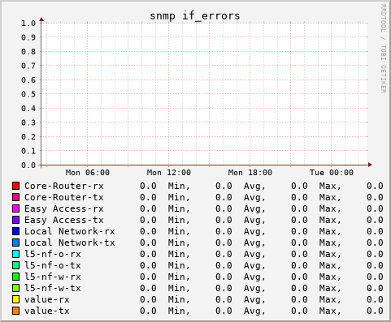Select the yellow value-rx swatch
This screenshot has width=391, height=322.
[16, 299]
